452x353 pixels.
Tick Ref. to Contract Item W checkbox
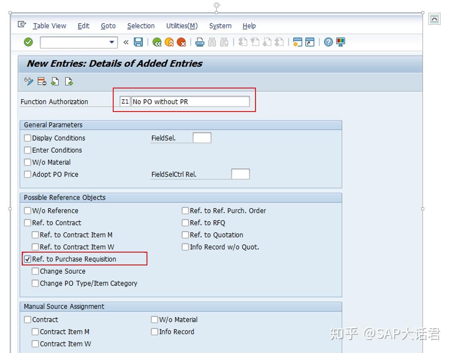[35, 247]
